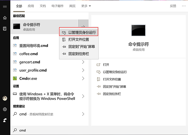Click the 反馈 link

(173, 6)
